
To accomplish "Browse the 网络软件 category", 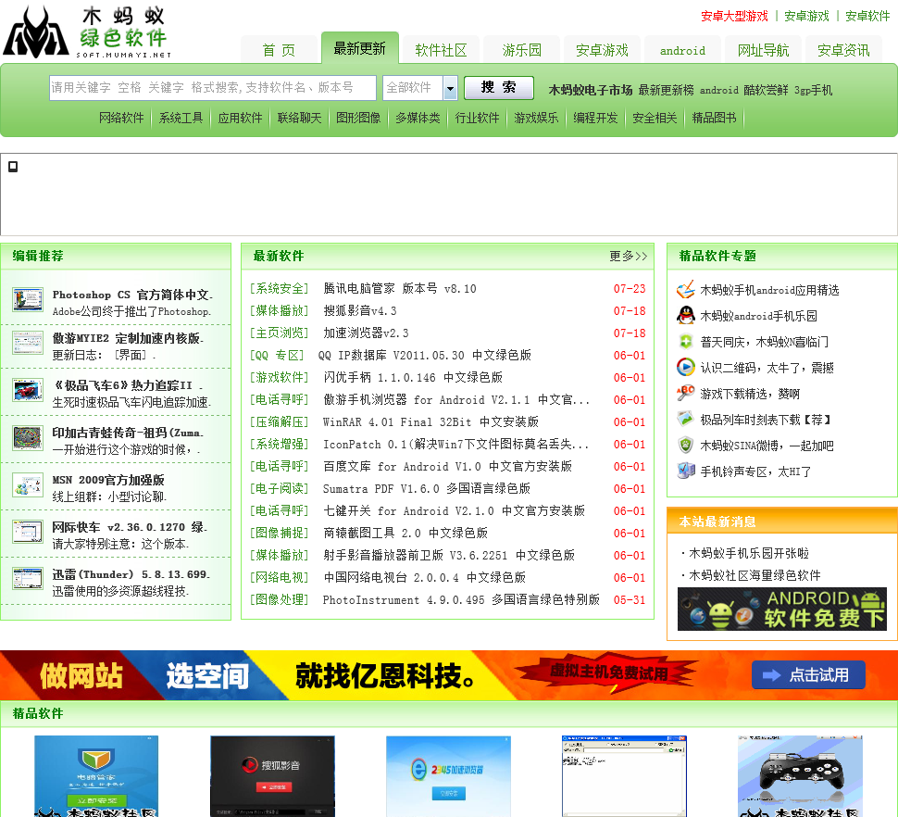I will (x=121, y=118).
